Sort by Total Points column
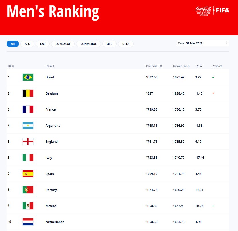Screen dimensions: 238x231 pyautogui.click(x=154, y=66)
